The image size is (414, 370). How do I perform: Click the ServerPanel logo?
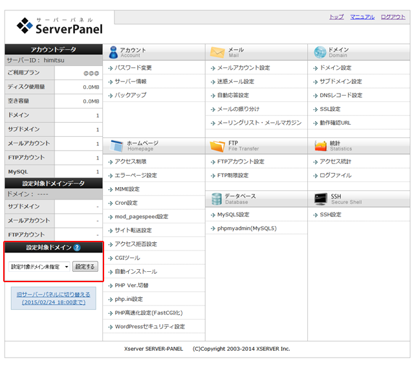point(60,26)
